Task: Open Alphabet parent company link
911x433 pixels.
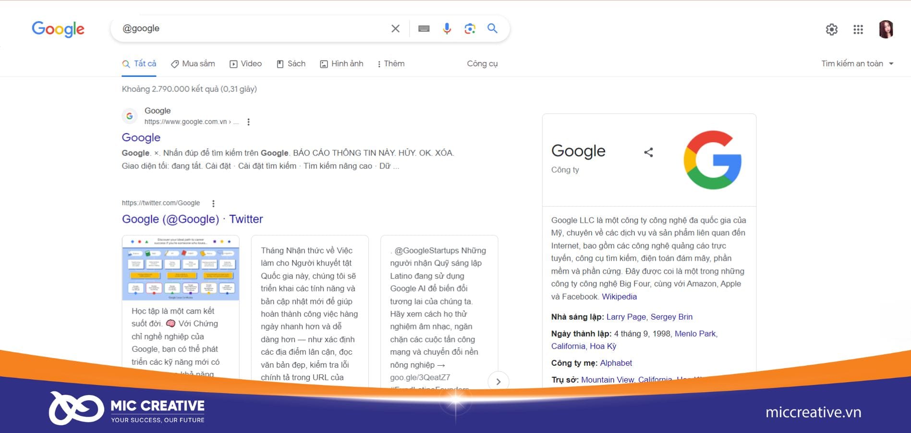Action: (616, 363)
